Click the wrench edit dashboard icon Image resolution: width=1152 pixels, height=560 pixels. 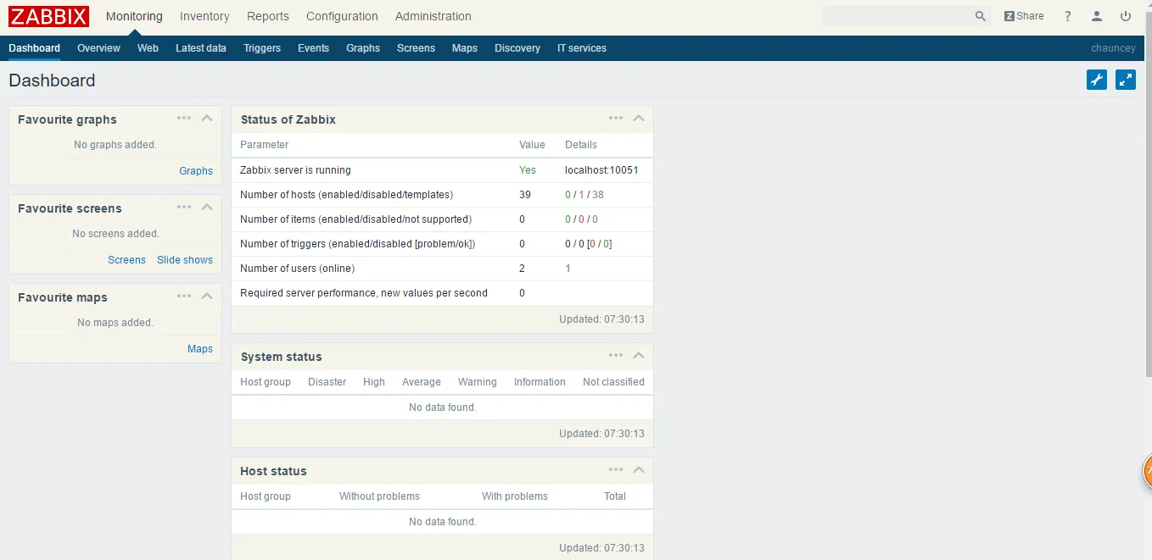(x=1097, y=80)
